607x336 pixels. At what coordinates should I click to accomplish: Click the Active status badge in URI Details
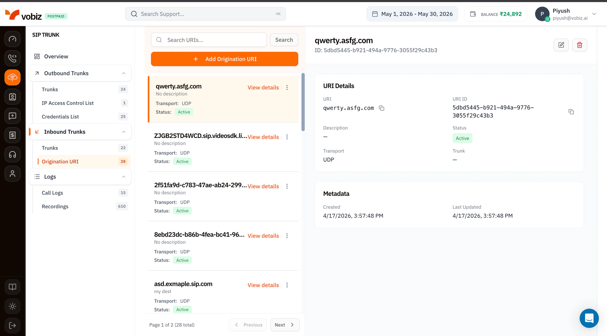462,138
